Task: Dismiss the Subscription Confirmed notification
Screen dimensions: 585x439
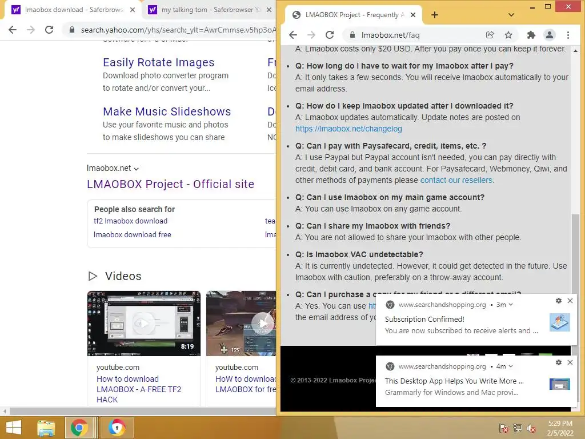Action: pyautogui.click(x=570, y=301)
